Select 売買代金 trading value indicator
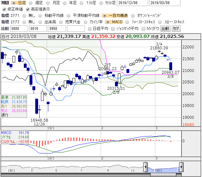This screenshot has width=202, height=177. (61, 22)
